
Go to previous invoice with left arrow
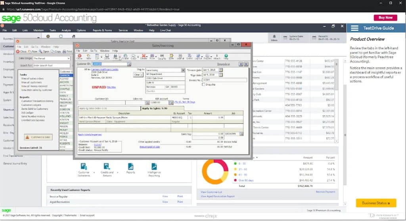click(x=241, y=64)
